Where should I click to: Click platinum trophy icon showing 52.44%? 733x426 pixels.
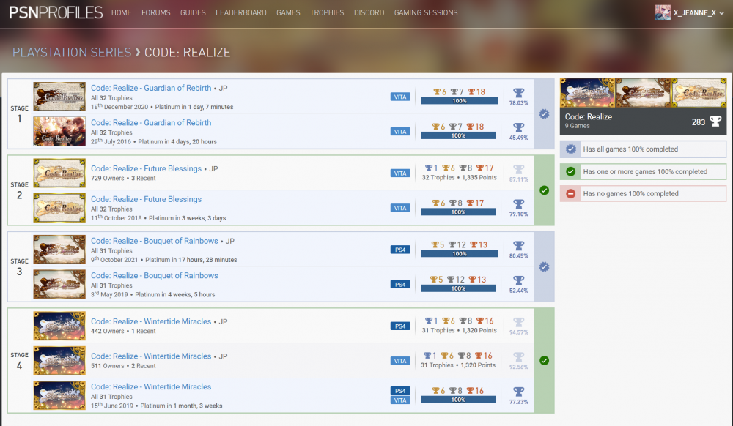(519, 281)
